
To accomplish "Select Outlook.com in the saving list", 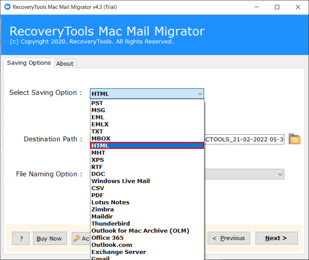I will [147, 245].
